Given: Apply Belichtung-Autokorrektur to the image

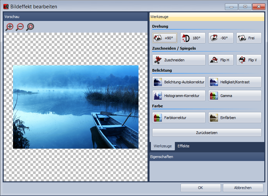Looking at the screenshot, I should 179,82.
